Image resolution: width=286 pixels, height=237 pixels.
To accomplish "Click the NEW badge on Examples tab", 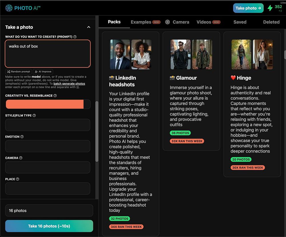I will point(156,22).
